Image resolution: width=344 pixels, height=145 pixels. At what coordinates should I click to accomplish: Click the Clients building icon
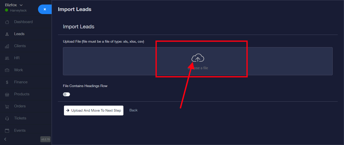(7, 46)
